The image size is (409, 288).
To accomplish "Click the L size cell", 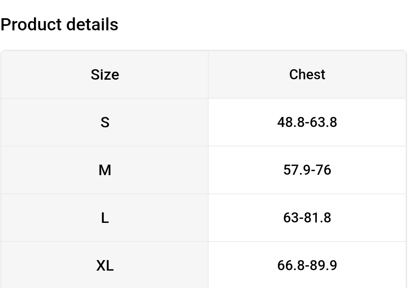I will pyautogui.click(x=105, y=218).
